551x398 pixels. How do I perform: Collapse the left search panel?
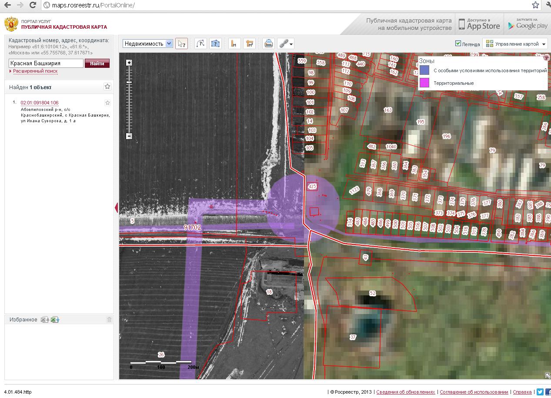pos(116,208)
